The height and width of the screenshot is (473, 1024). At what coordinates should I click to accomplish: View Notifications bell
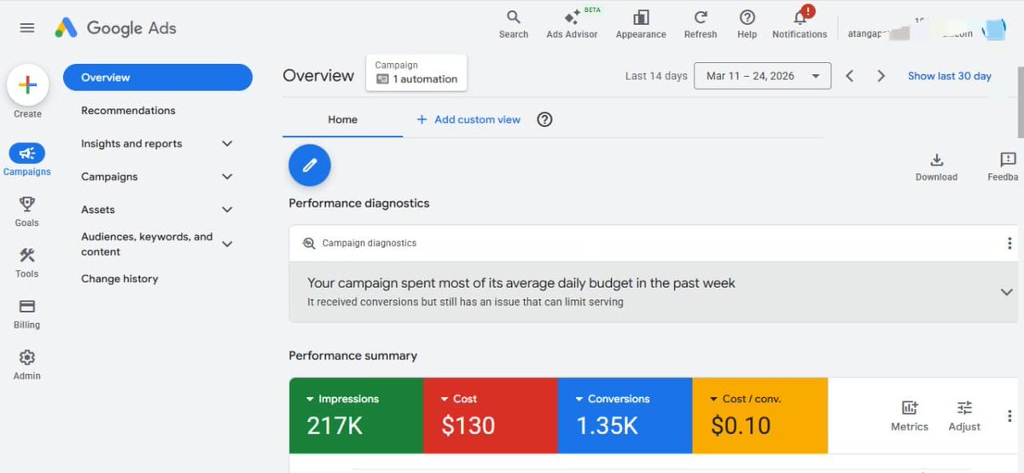point(800,24)
